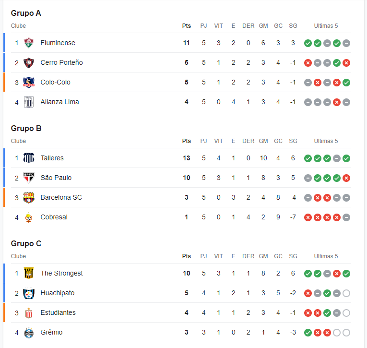This screenshot has height=348, width=367.
Task: Click the Ultimas 5 header in Grupo C
Action: (326, 256)
